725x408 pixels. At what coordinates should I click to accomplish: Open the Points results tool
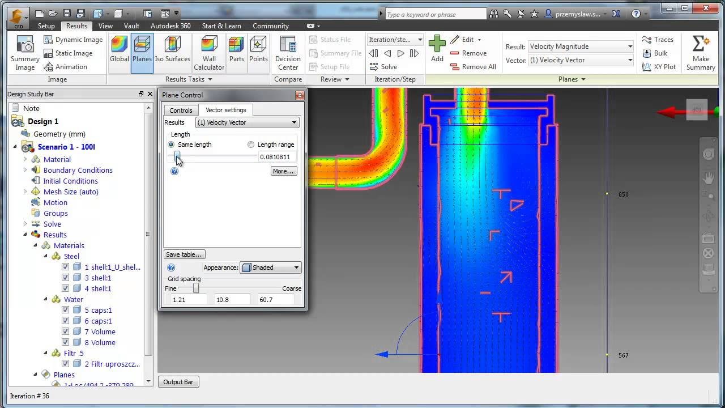258,49
